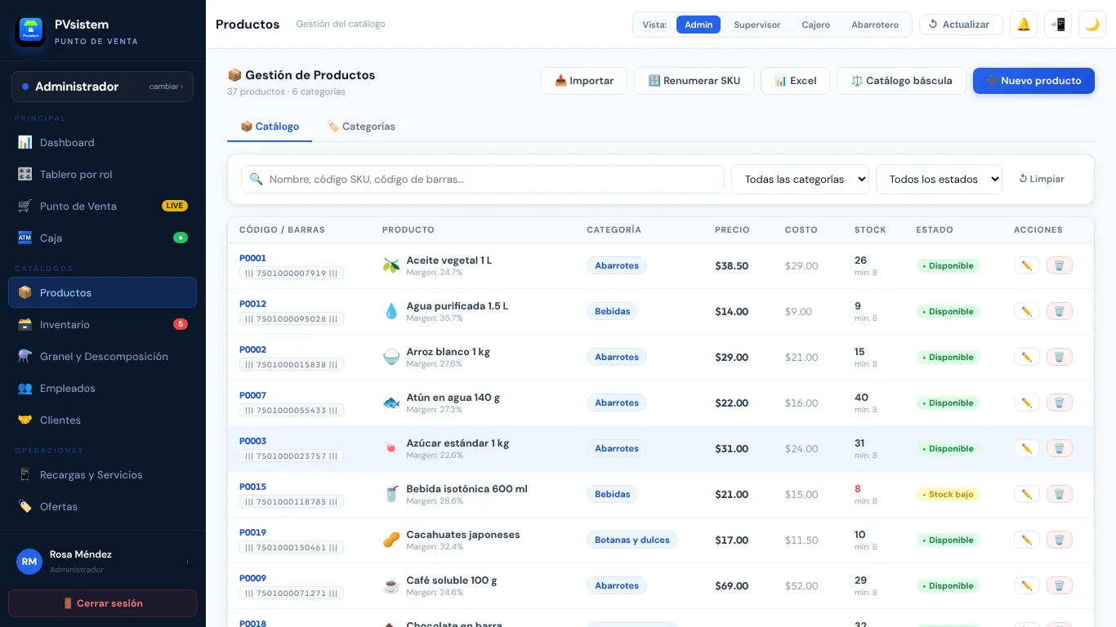Open Caja in the sidebar
The image size is (1116, 627).
pyautogui.click(x=102, y=238)
